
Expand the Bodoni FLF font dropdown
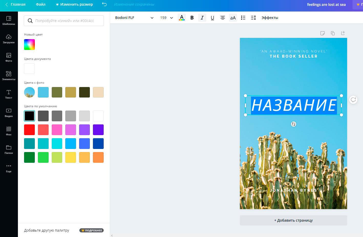pos(134,18)
